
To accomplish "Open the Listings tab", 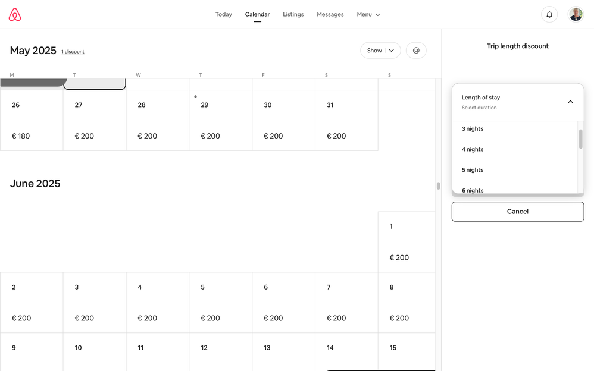I will click(293, 14).
